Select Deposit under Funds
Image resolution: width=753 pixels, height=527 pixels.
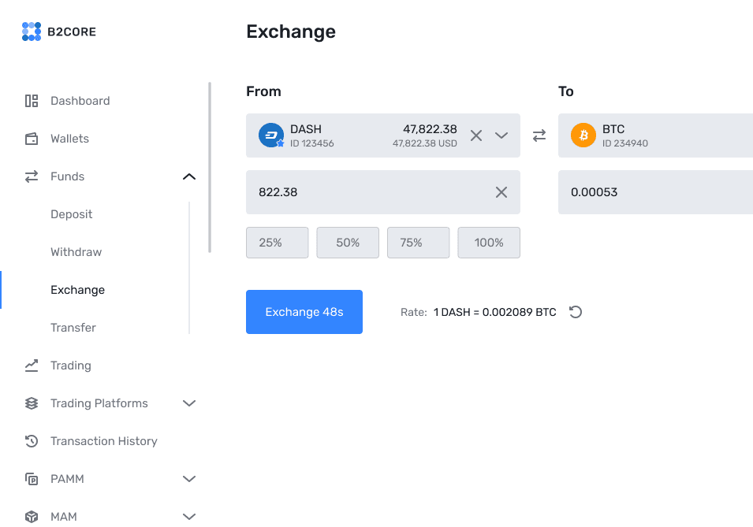[x=71, y=214]
